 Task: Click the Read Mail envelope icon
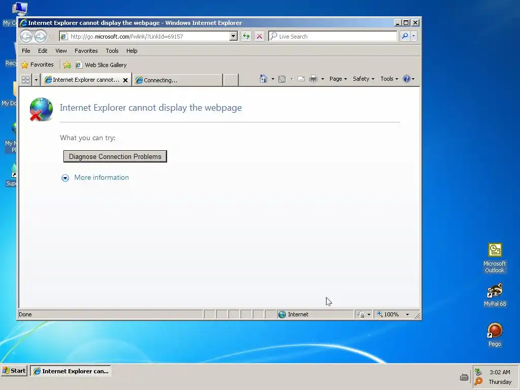(301, 79)
